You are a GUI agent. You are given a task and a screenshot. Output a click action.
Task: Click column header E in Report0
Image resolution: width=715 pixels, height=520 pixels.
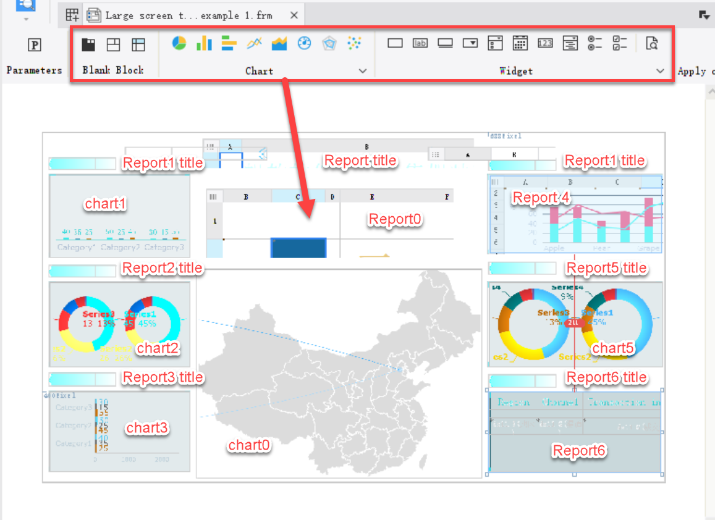(371, 196)
